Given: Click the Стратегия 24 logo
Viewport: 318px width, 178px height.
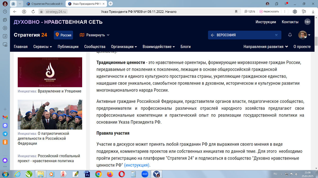Looking at the screenshot, I should 30,35.
